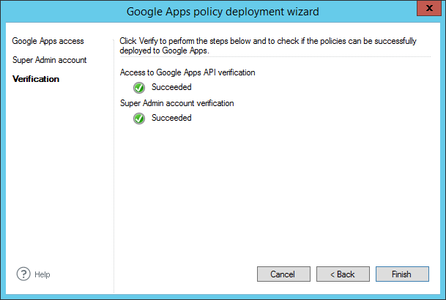The width and height of the screenshot is (446, 300).
Task: Go back with the < Back button
Action: click(343, 274)
